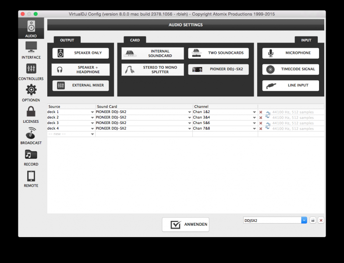This screenshot has height=263, width=344.
Task: Click the sync arrows icon beside deck 3
Action: pos(268,125)
